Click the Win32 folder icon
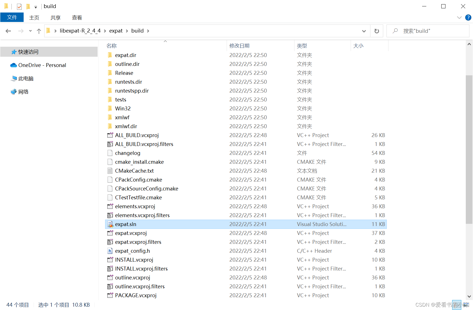Image resolution: width=473 pixels, height=310 pixels. (x=110, y=108)
